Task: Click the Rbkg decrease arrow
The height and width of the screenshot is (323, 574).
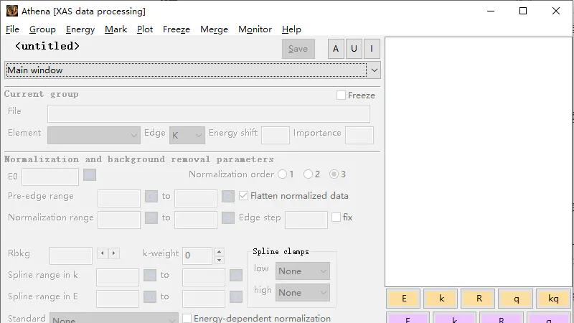Action: [103, 253]
